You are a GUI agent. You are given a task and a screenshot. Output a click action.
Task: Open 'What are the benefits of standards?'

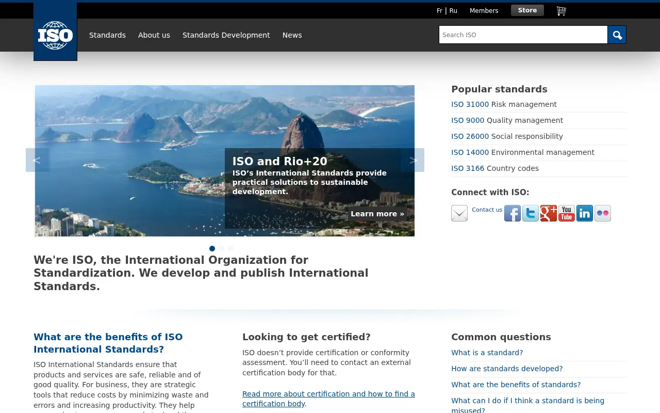click(x=516, y=385)
